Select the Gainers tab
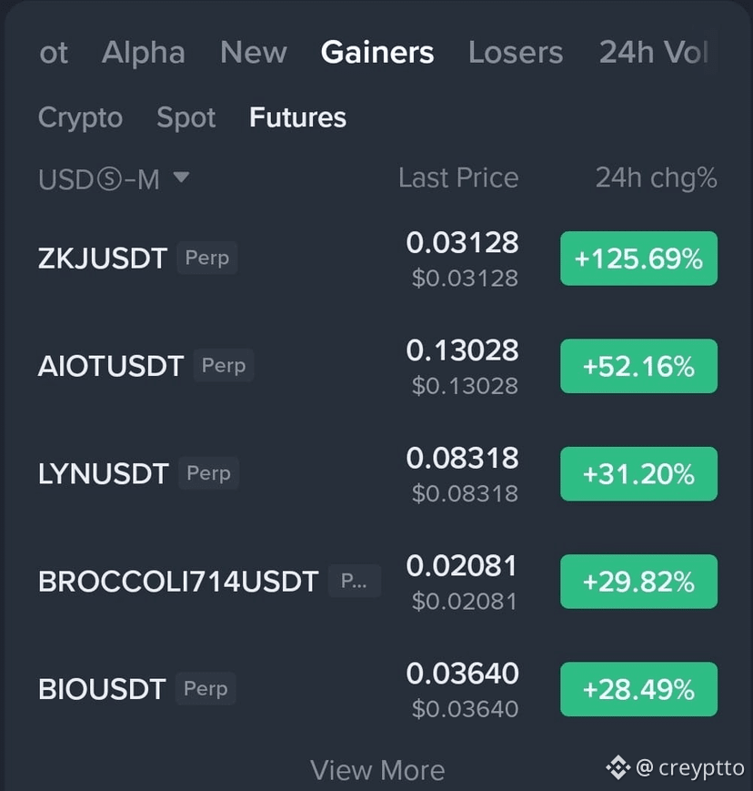The image size is (753, 791). pos(377,53)
